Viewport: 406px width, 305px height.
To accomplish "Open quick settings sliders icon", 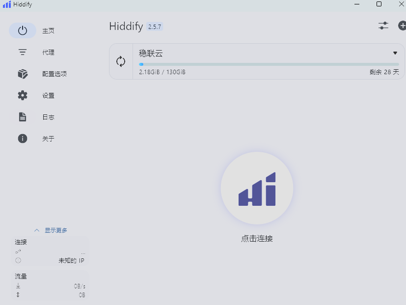I will coord(383,26).
